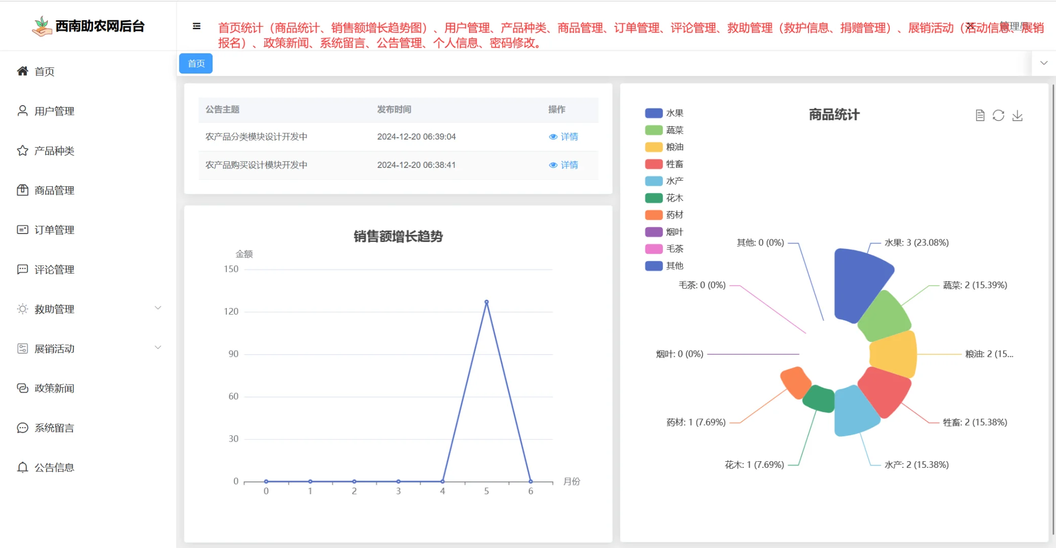Dismiss the red notice with the X
Screen dimensions: 1056x548
[970, 25]
